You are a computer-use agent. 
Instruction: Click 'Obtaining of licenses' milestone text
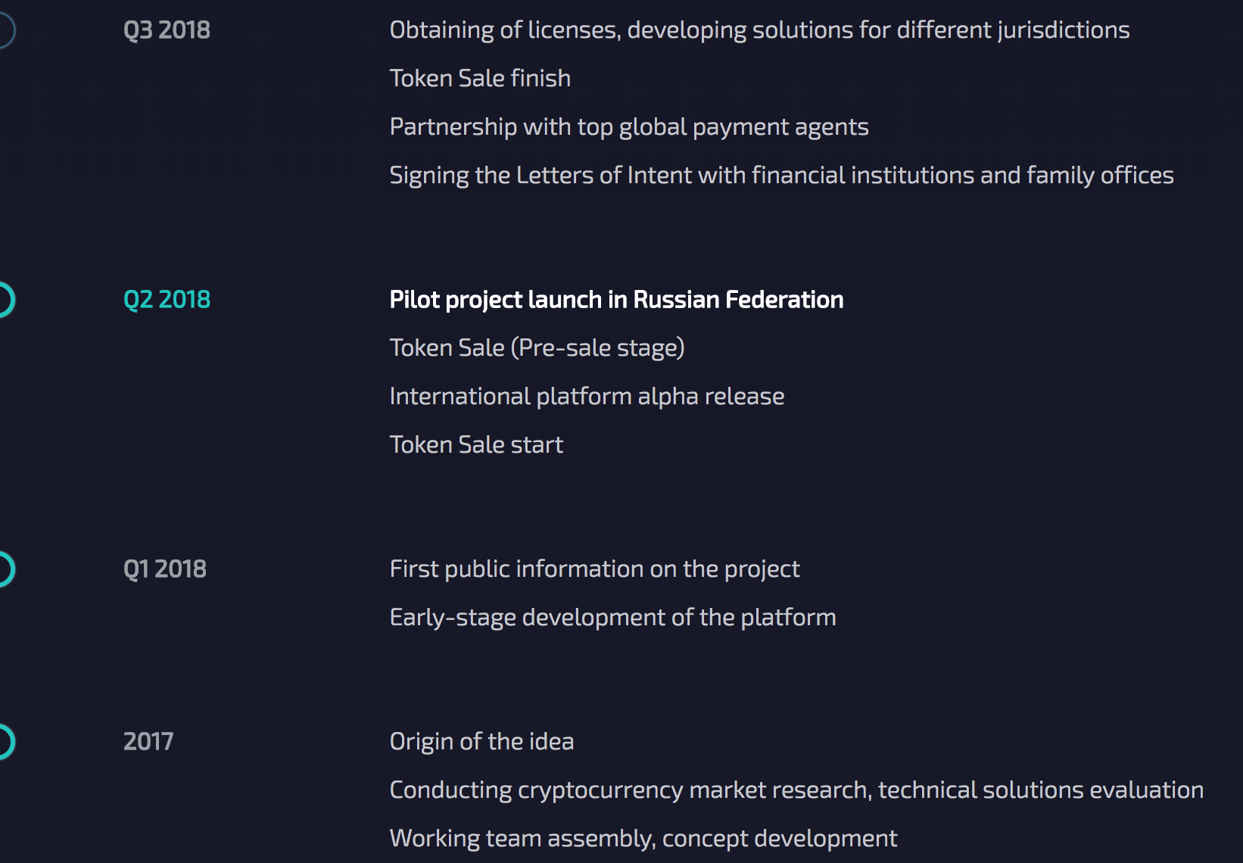(759, 30)
